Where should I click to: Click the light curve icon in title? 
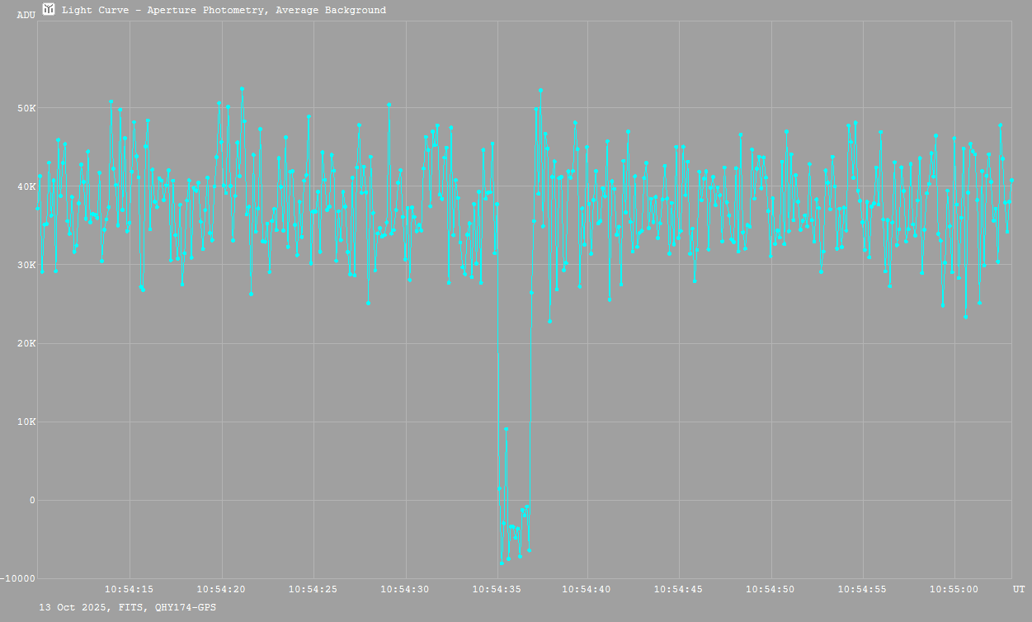point(49,10)
